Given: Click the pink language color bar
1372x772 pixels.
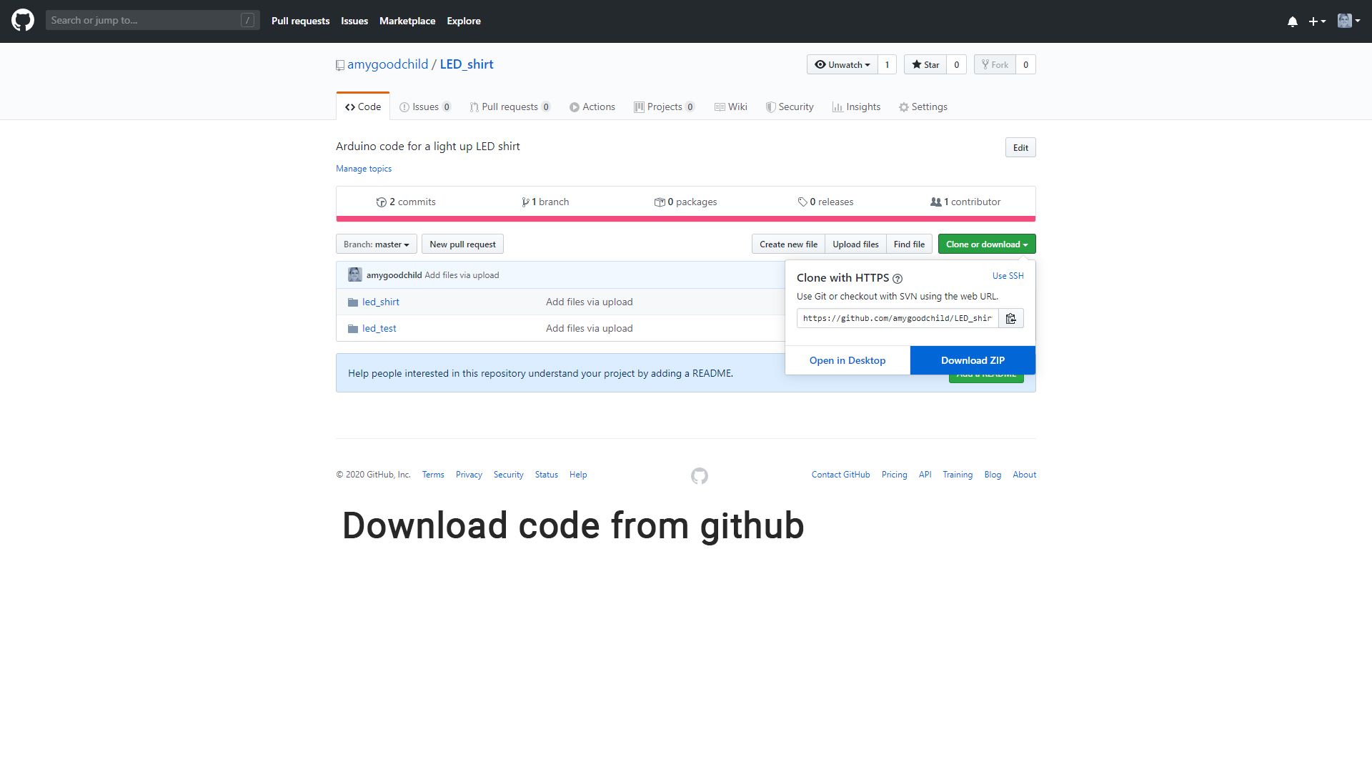Looking at the screenshot, I should (685, 219).
